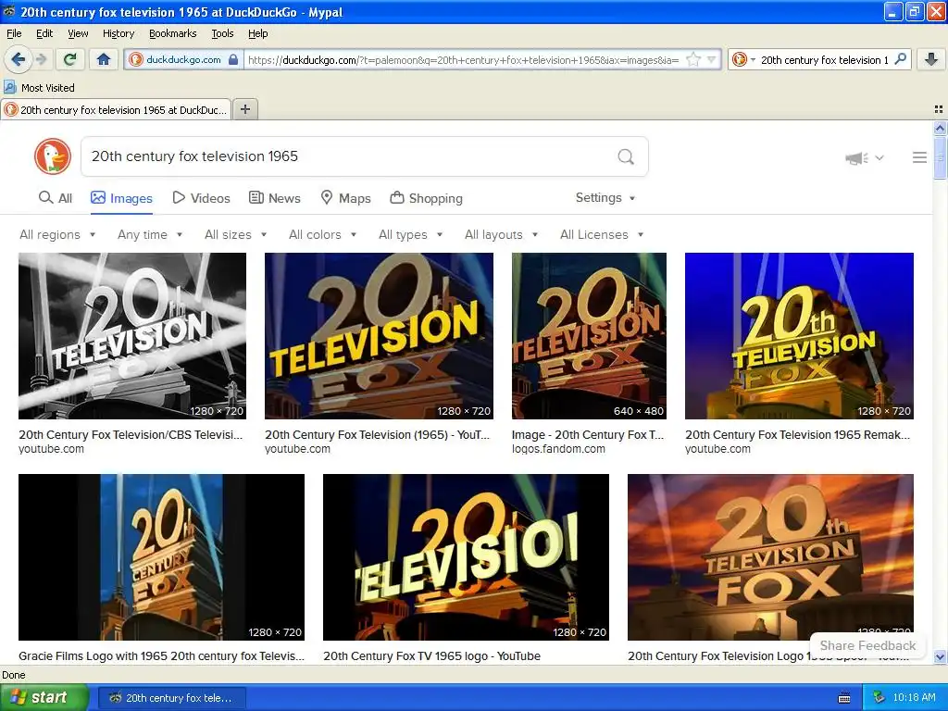The width and height of the screenshot is (948, 711).
Task: Switch to the All results tab
Action: (56, 198)
